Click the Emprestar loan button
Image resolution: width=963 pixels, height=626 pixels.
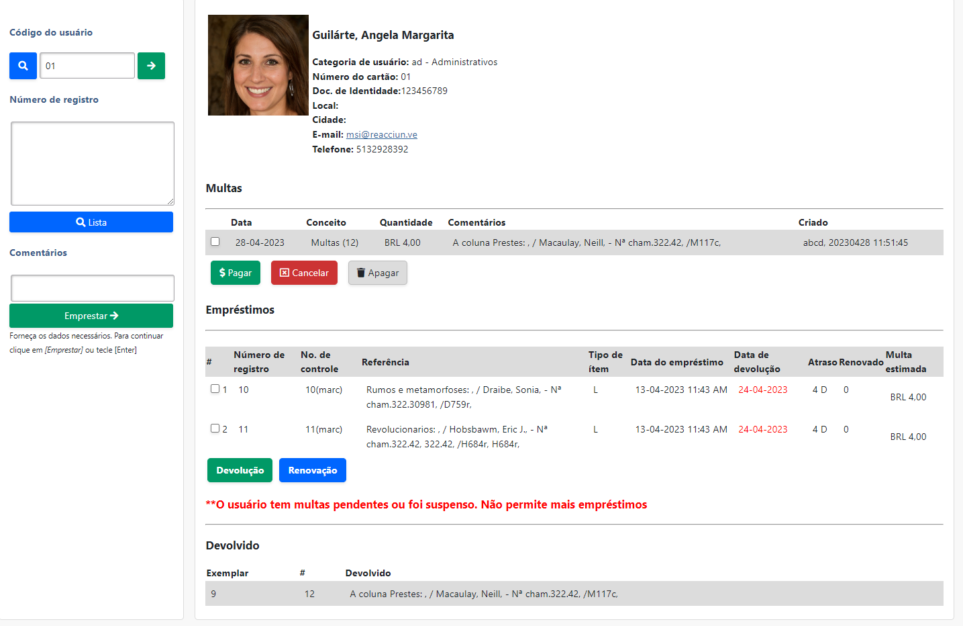coord(91,316)
